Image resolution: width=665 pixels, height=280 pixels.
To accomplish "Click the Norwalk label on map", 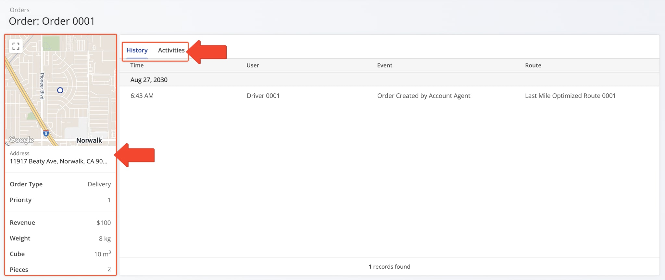I will click(89, 140).
